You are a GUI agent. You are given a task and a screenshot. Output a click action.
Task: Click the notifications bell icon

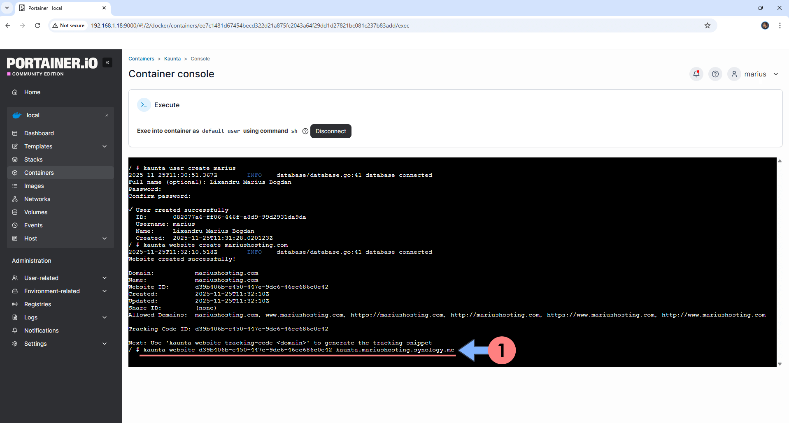[x=696, y=74]
